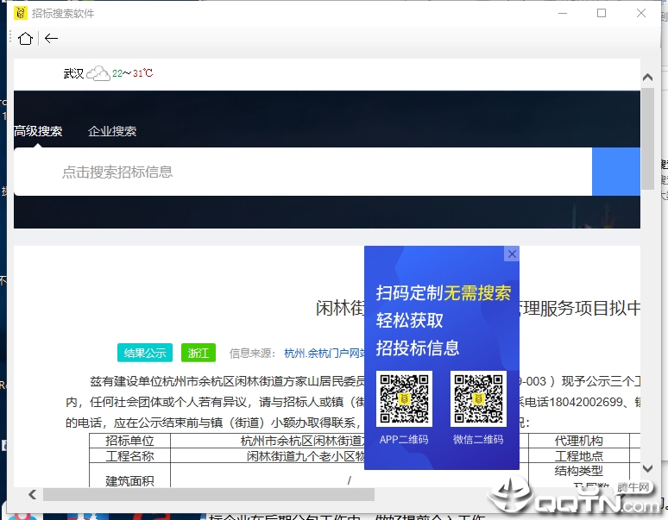
Task: Maximize the 招标搜索软件 window
Action: pyautogui.click(x=602, y=13)
